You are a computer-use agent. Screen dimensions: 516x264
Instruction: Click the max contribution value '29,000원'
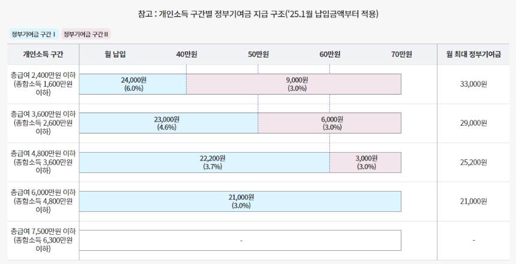473,123
